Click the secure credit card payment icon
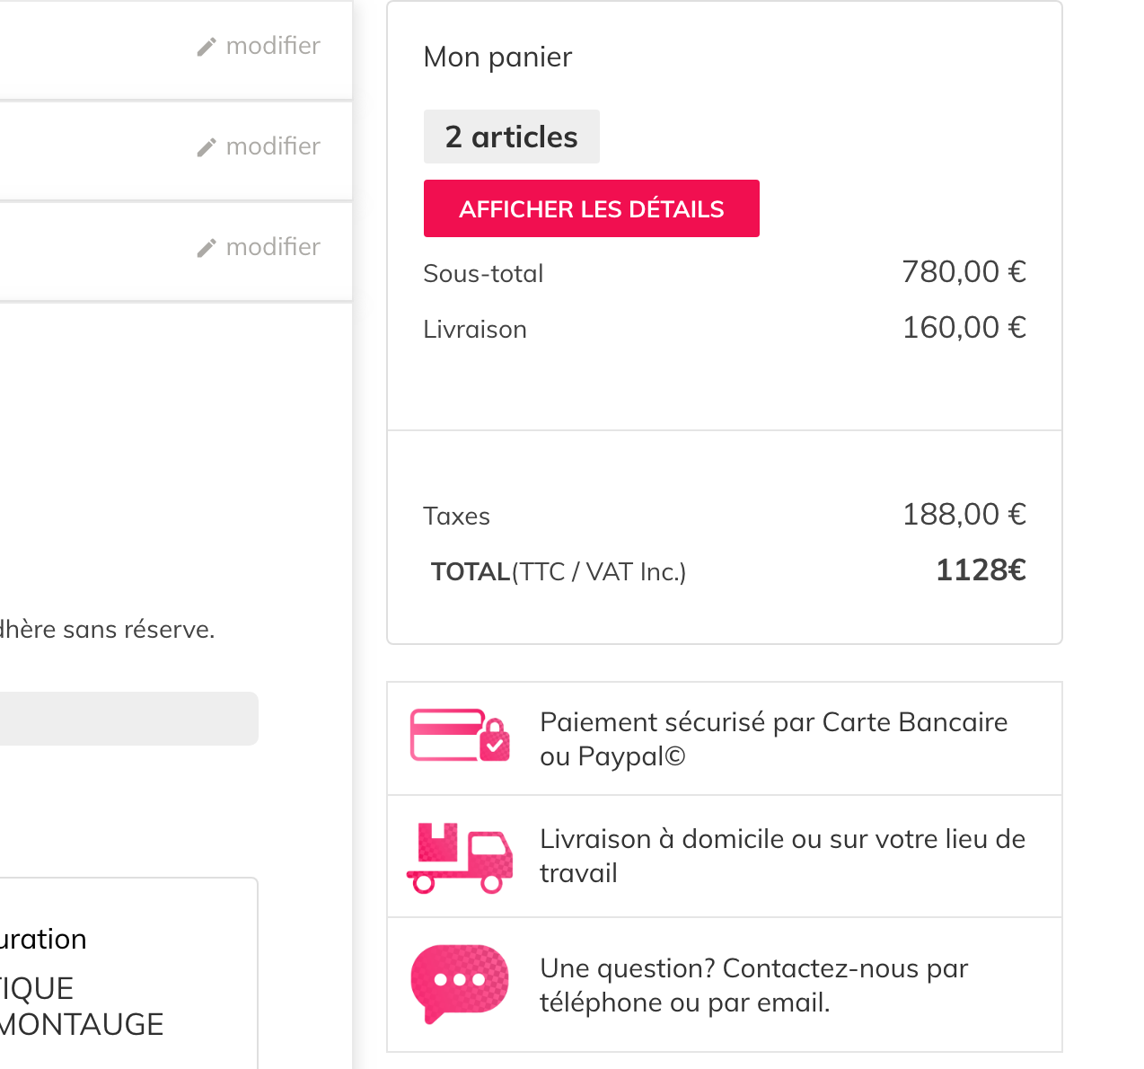This screenshot has width=1144, height=1069. point(460,736)
